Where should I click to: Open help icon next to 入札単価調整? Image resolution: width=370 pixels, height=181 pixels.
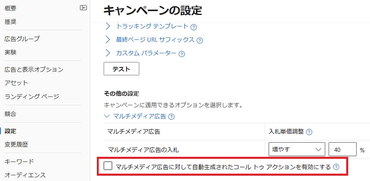[309, 132]
